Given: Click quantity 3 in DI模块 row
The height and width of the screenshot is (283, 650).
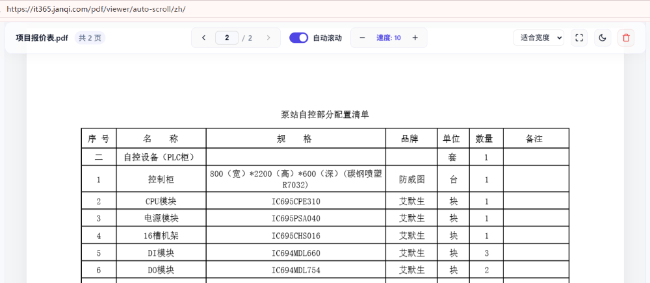Looking at the screenshot, I should point(487,252).
